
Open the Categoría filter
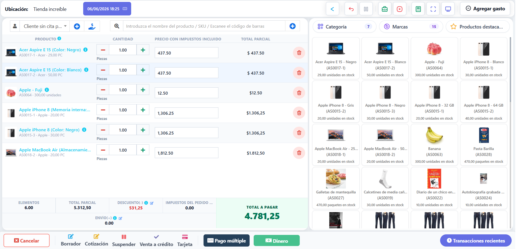[344, 27]
